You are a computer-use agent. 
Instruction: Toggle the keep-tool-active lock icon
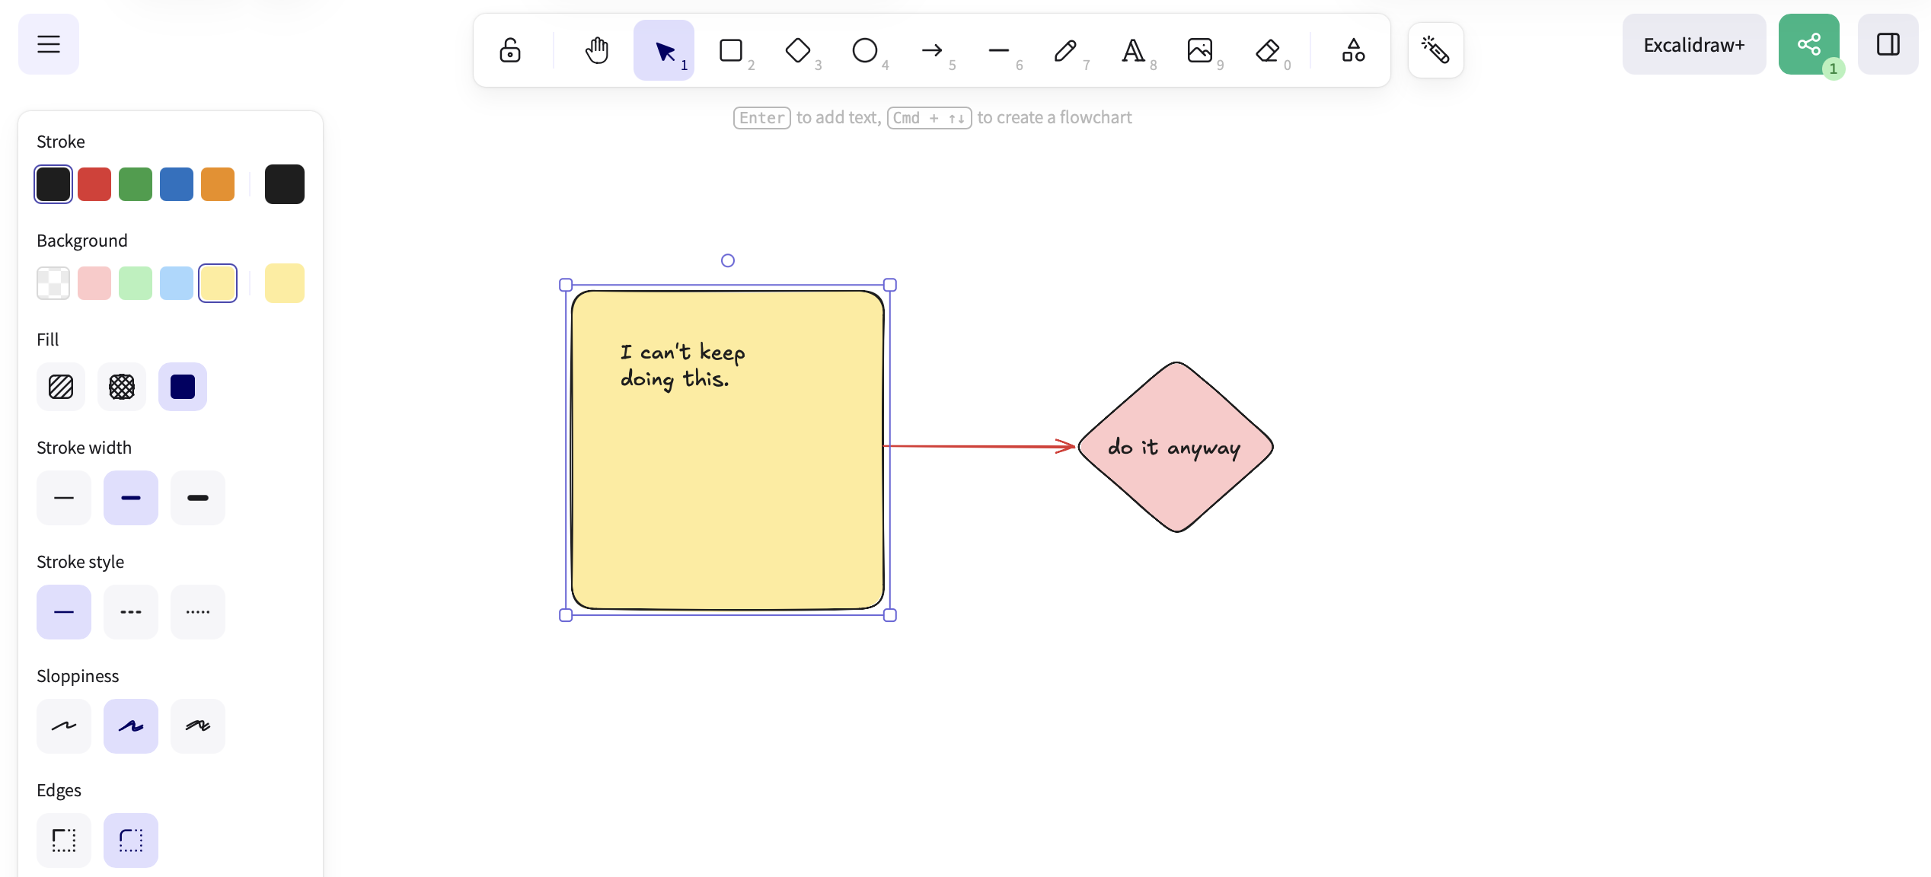pos(510,50)
